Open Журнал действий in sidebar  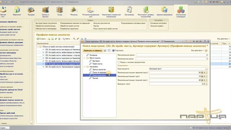8,113
